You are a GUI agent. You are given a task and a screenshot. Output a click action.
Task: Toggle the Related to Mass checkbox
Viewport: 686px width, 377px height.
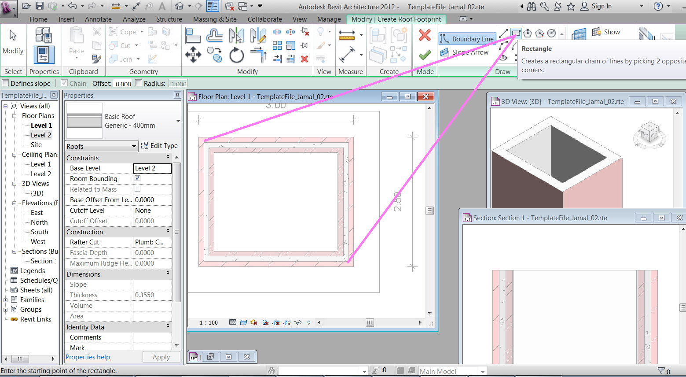pyautogui.click(x=137, y=189)
